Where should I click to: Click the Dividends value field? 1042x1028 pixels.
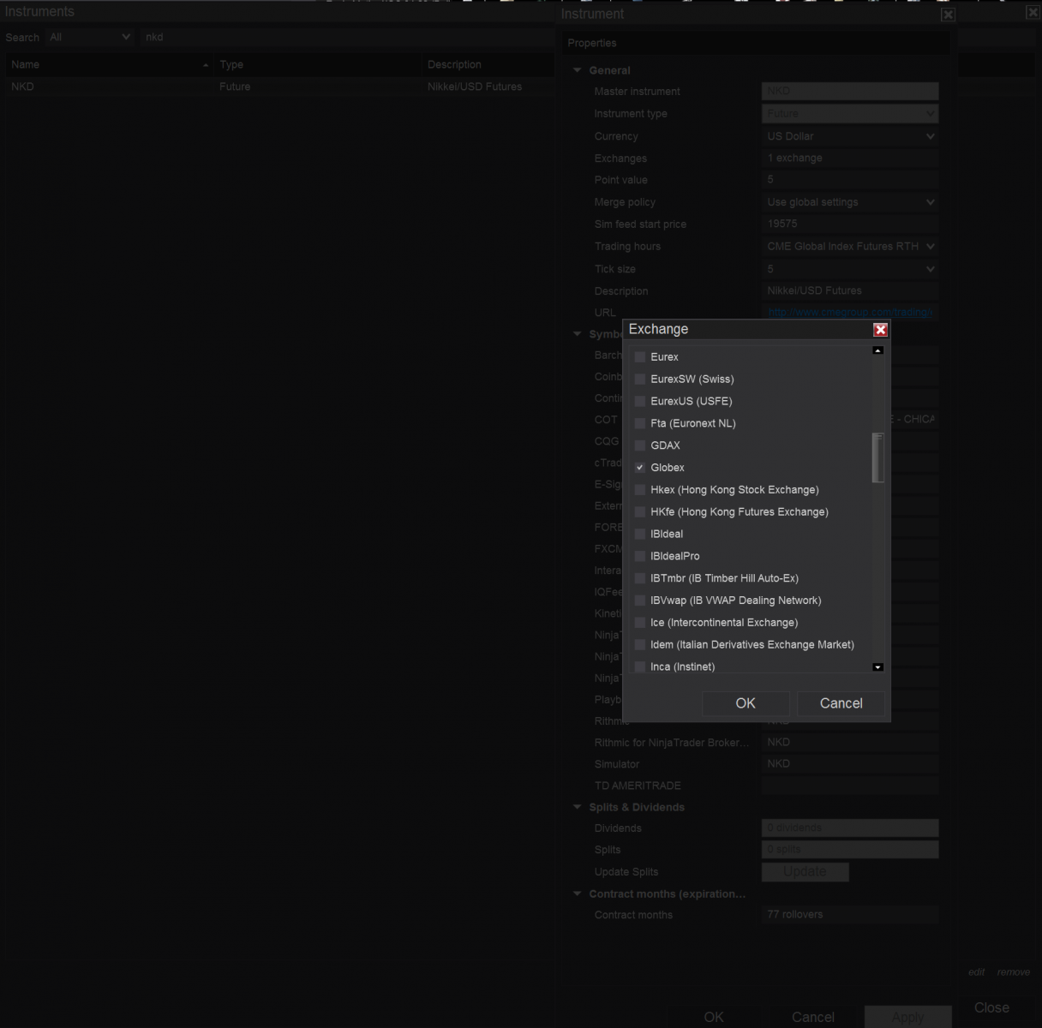point(850,828)
